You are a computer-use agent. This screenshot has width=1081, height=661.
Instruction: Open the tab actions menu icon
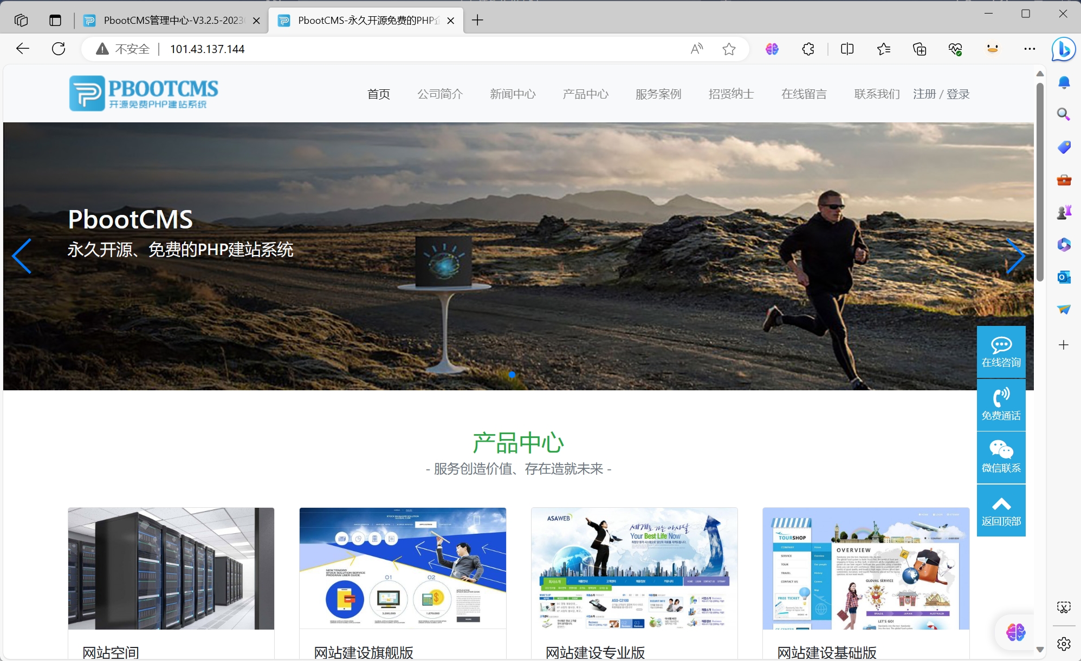coord(55,21)
